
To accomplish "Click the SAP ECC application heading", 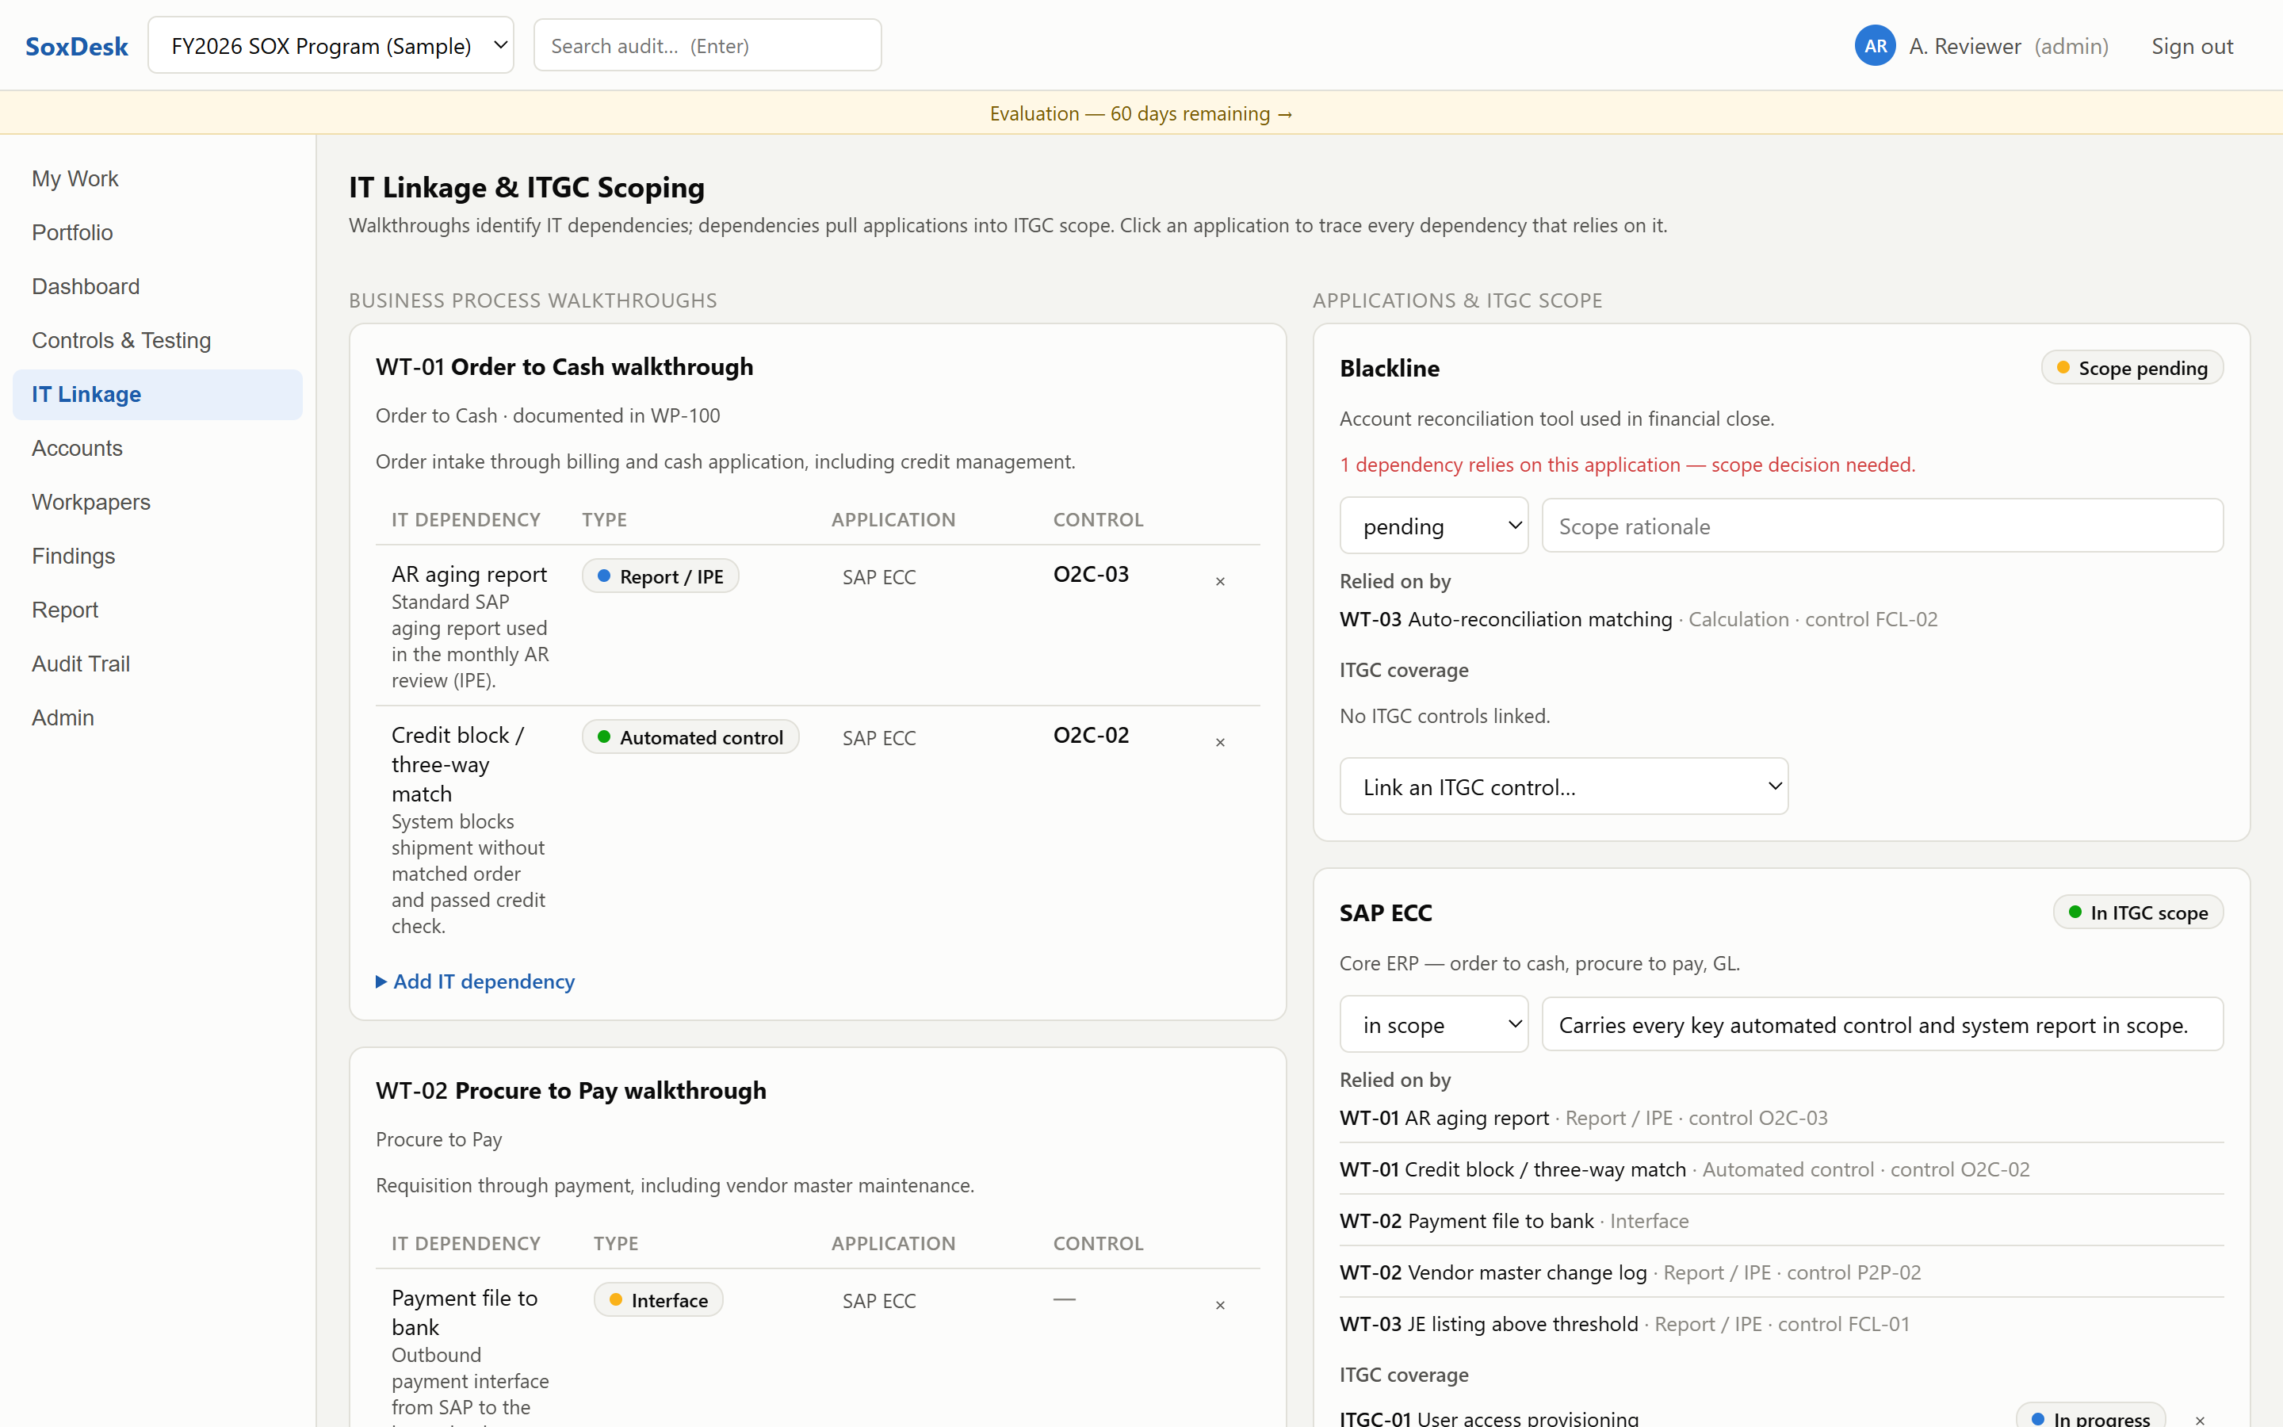I will (1386, 912).
